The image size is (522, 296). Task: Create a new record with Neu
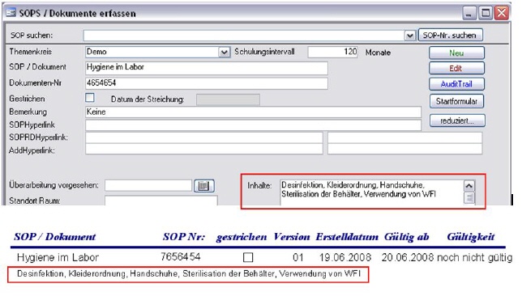[x=456, y=53]
